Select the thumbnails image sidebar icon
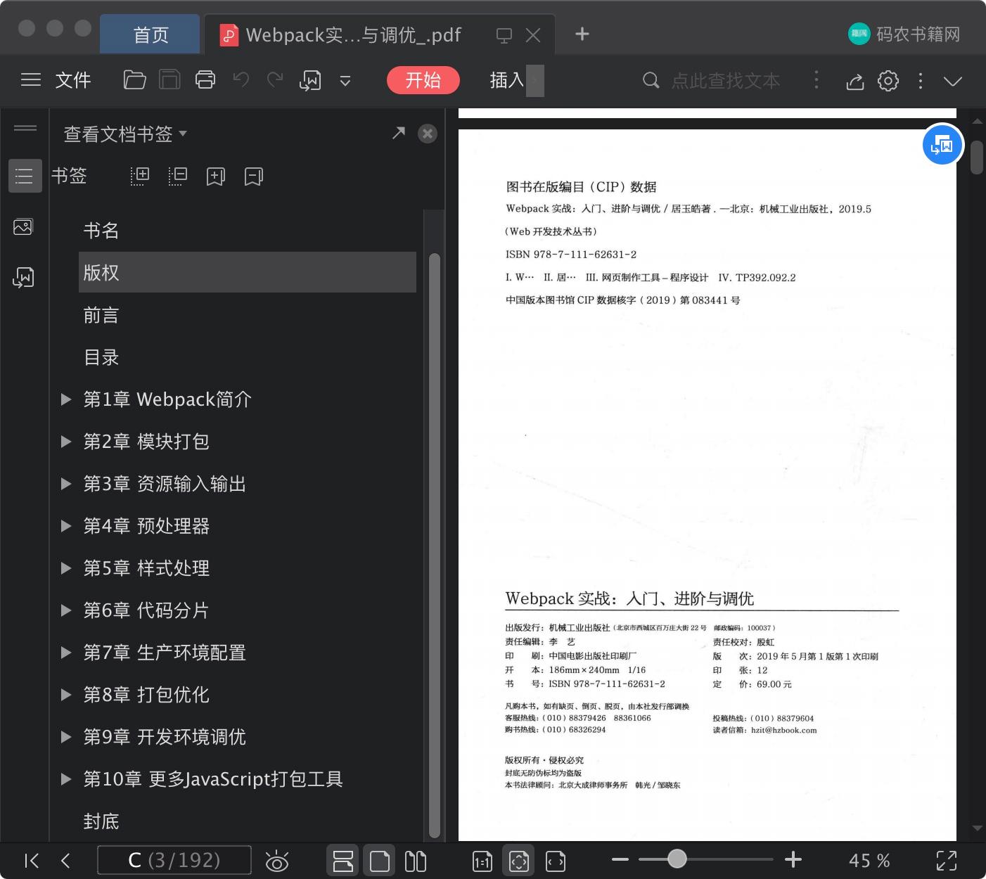Screen dimensions: 986x879 click(x=23, y=227)
